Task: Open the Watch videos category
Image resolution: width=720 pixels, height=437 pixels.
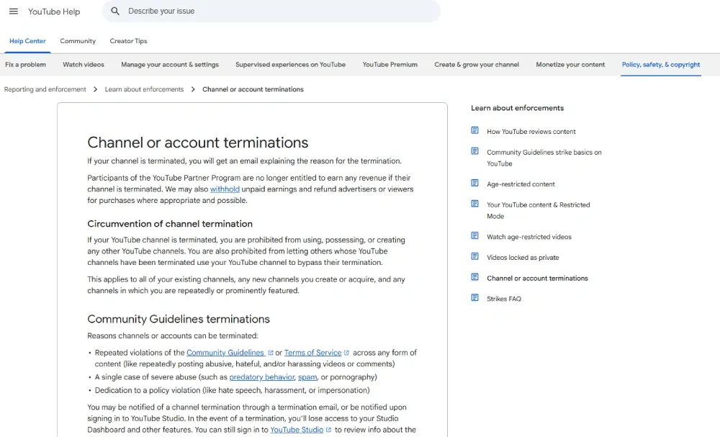Action: click(x=84, y=65)
